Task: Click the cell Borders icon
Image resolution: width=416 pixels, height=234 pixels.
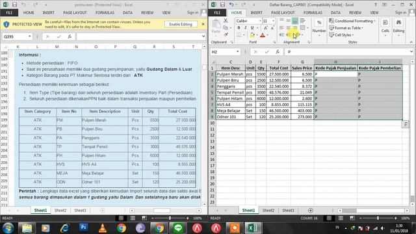Action: 239,34
